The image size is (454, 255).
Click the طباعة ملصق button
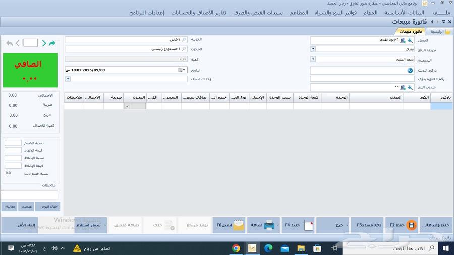[126, 225]
